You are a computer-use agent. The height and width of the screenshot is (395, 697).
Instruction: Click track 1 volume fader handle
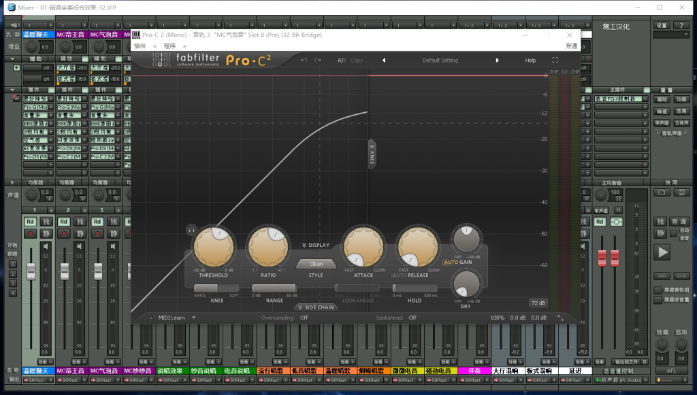pyautogui.click(x=31, y=271)
